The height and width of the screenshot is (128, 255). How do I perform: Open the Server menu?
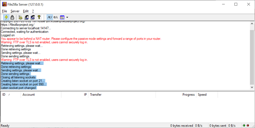[x=15, y=11]
